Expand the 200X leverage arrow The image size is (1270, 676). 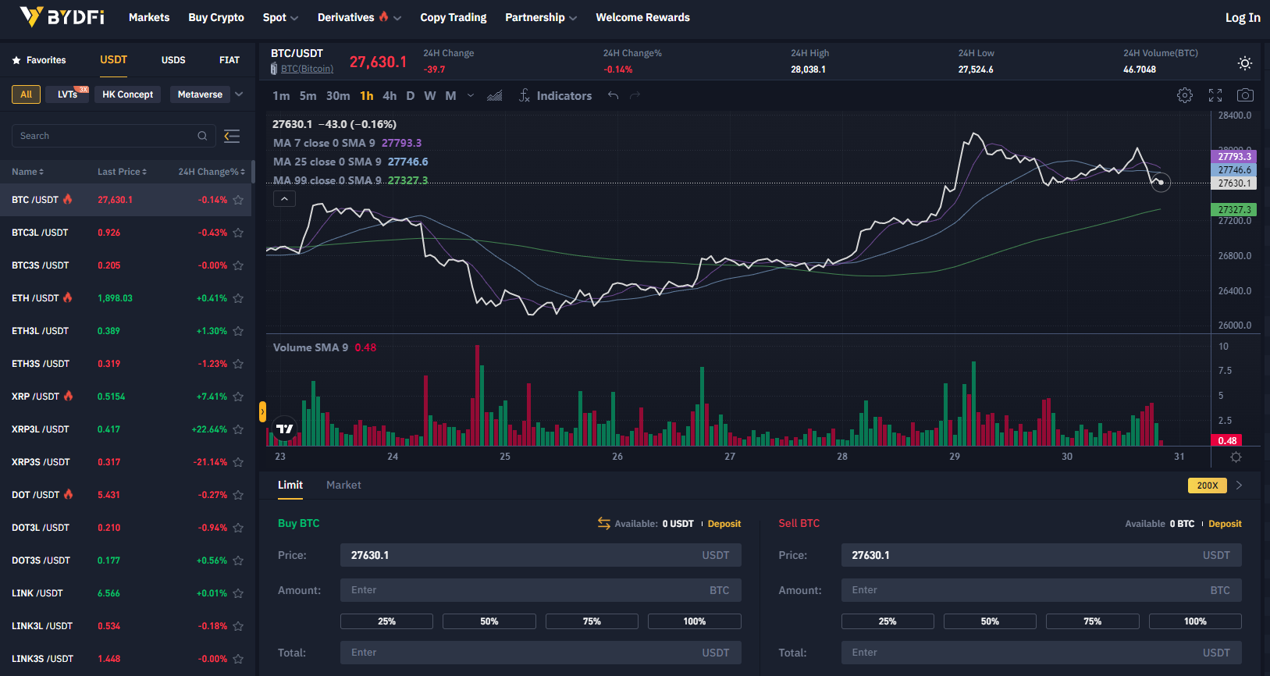point(1239,485)
